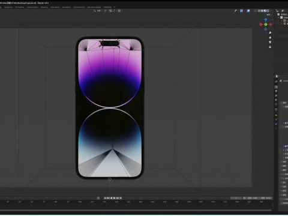
Task: Click the start frame field in timeline
Action: click(253, 198)
